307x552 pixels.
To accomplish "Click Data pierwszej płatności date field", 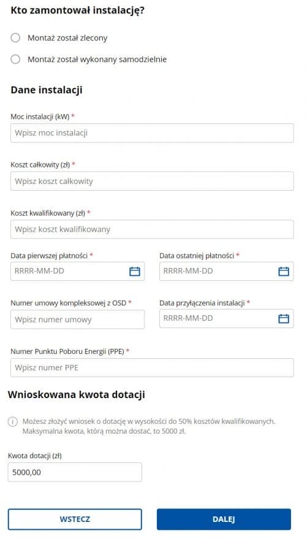I will click(x=77, y=271).
